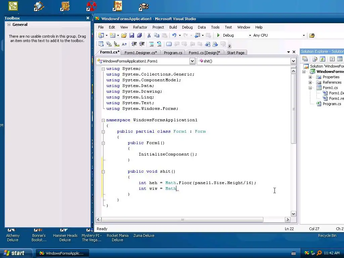
Task: Open the Debug configuration dropdown
Action: pos(250,35)
